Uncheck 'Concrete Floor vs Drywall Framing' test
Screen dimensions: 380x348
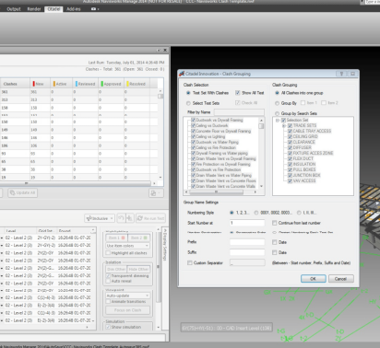[x=193, y=131]
